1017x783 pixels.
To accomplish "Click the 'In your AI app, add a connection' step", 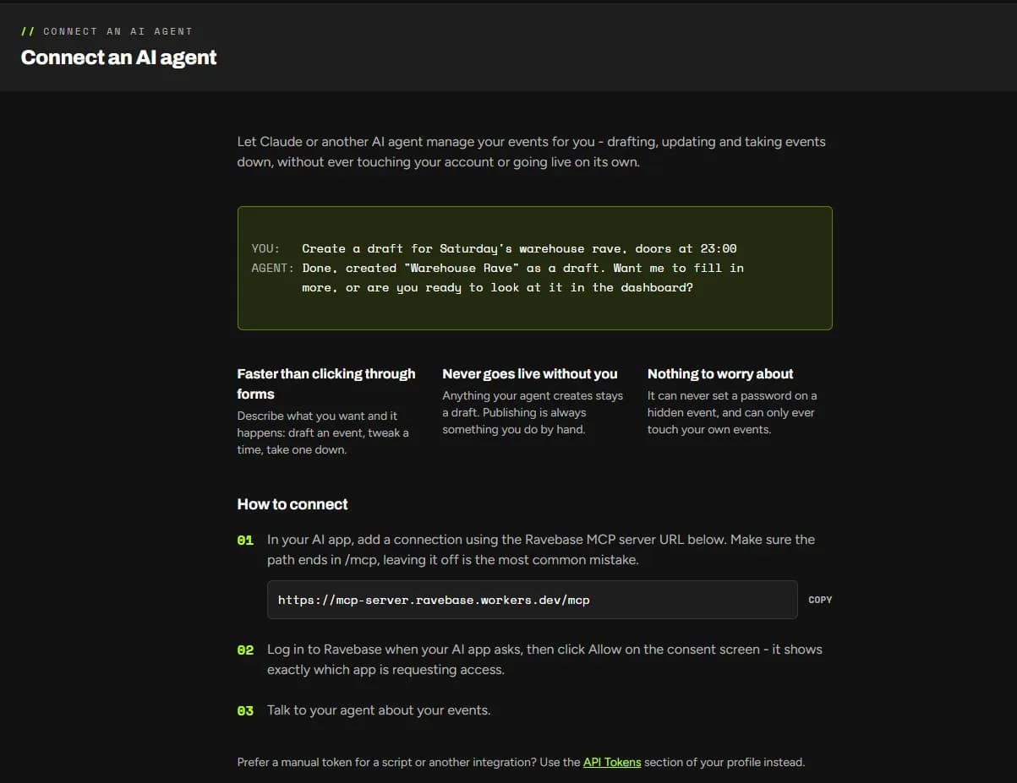I will pos(541,550).
